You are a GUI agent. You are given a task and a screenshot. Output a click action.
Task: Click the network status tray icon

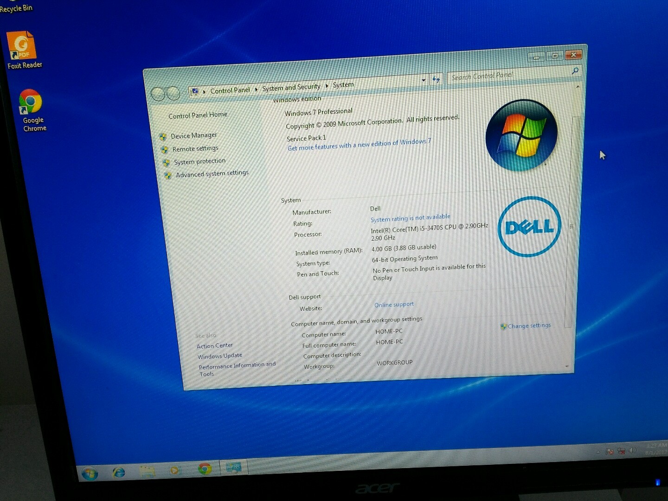click(621, 451)
